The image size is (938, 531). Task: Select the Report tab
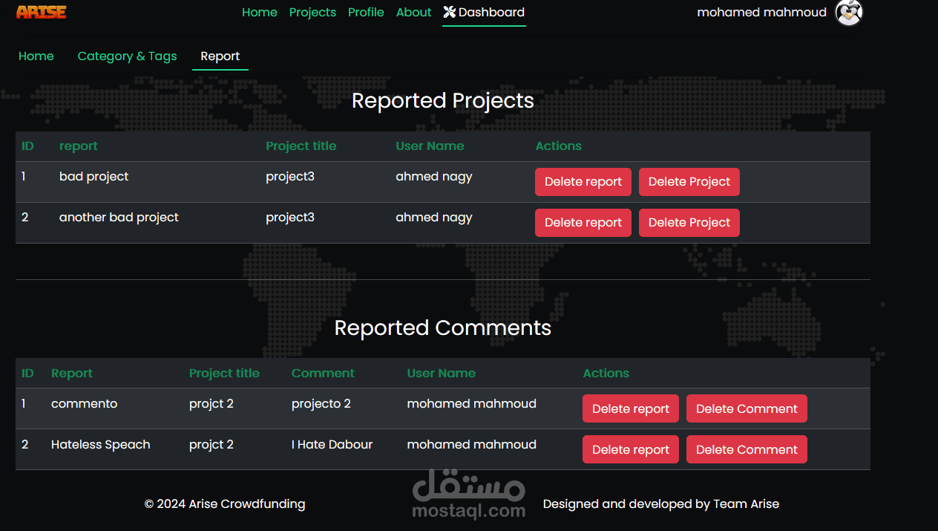click(220, 56)
